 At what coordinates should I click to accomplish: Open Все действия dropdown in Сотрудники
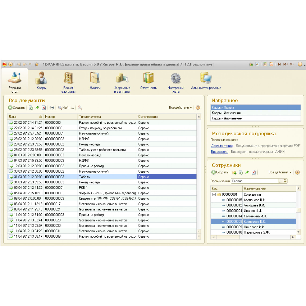[280, 172]
